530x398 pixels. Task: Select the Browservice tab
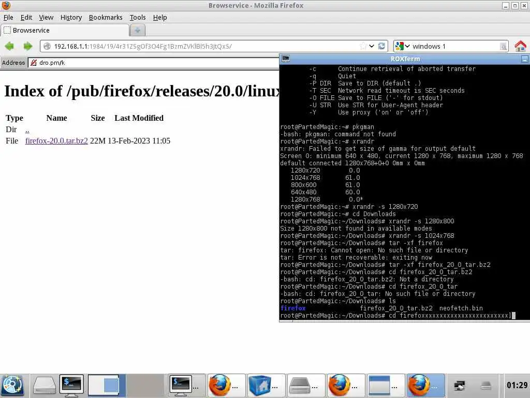click(65, 31)
